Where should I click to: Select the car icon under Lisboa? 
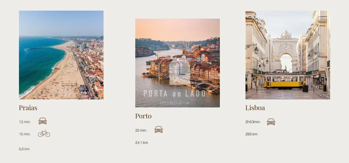click(x=271, y=122)
